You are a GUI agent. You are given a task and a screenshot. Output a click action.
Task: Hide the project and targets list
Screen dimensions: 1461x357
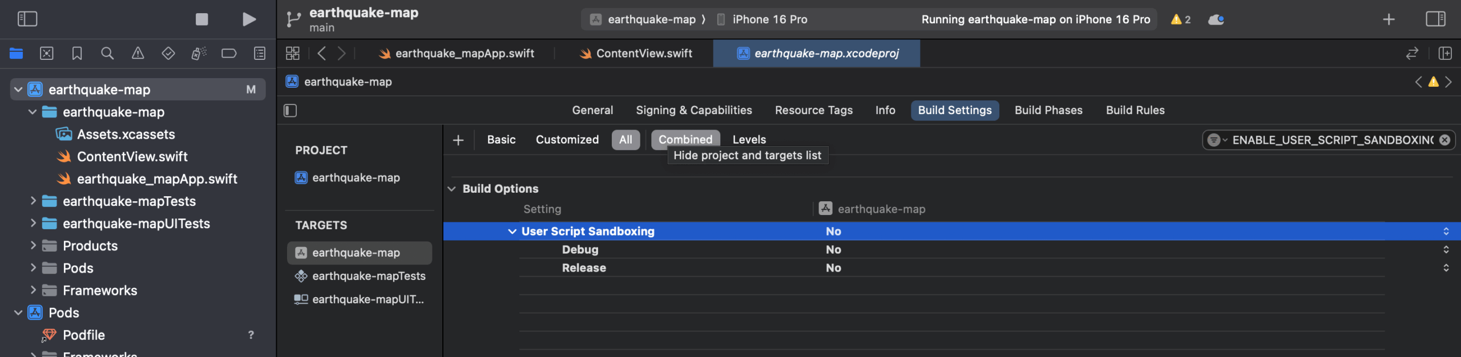[x=290, y=110]
